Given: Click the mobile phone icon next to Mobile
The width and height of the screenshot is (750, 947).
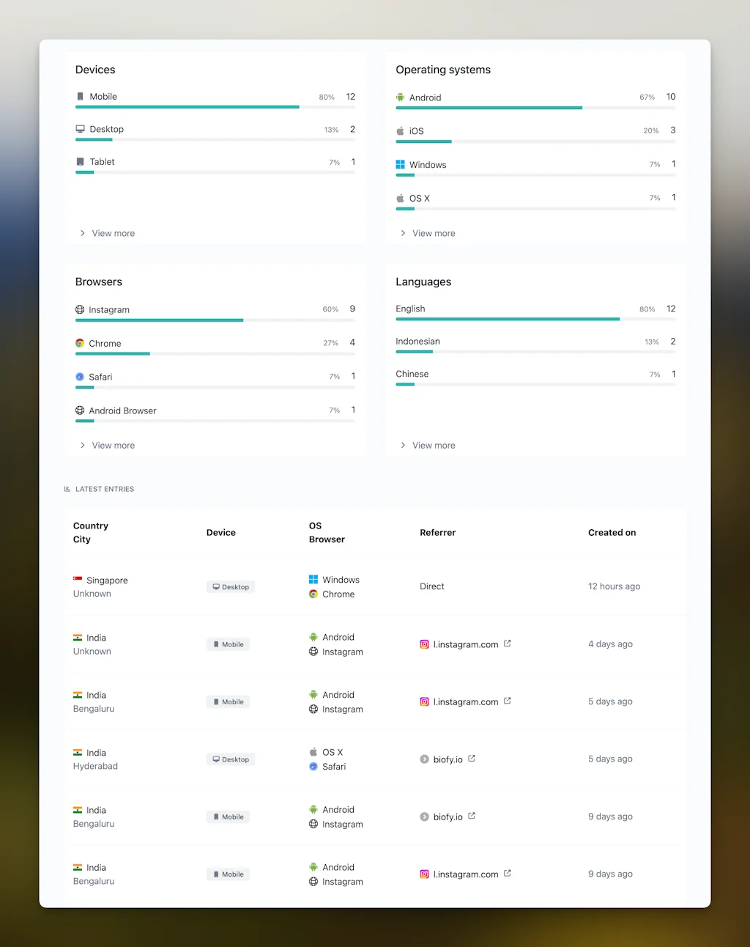Looking at the screenshot, I should pos(81,96).
